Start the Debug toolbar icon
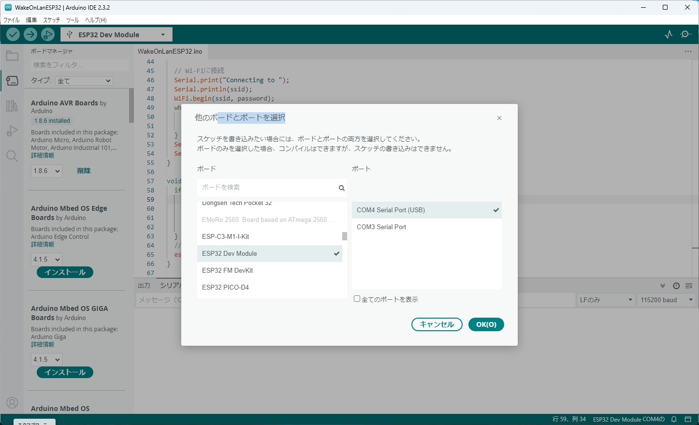This screenshot has height=425, width=699. [48, 34]
